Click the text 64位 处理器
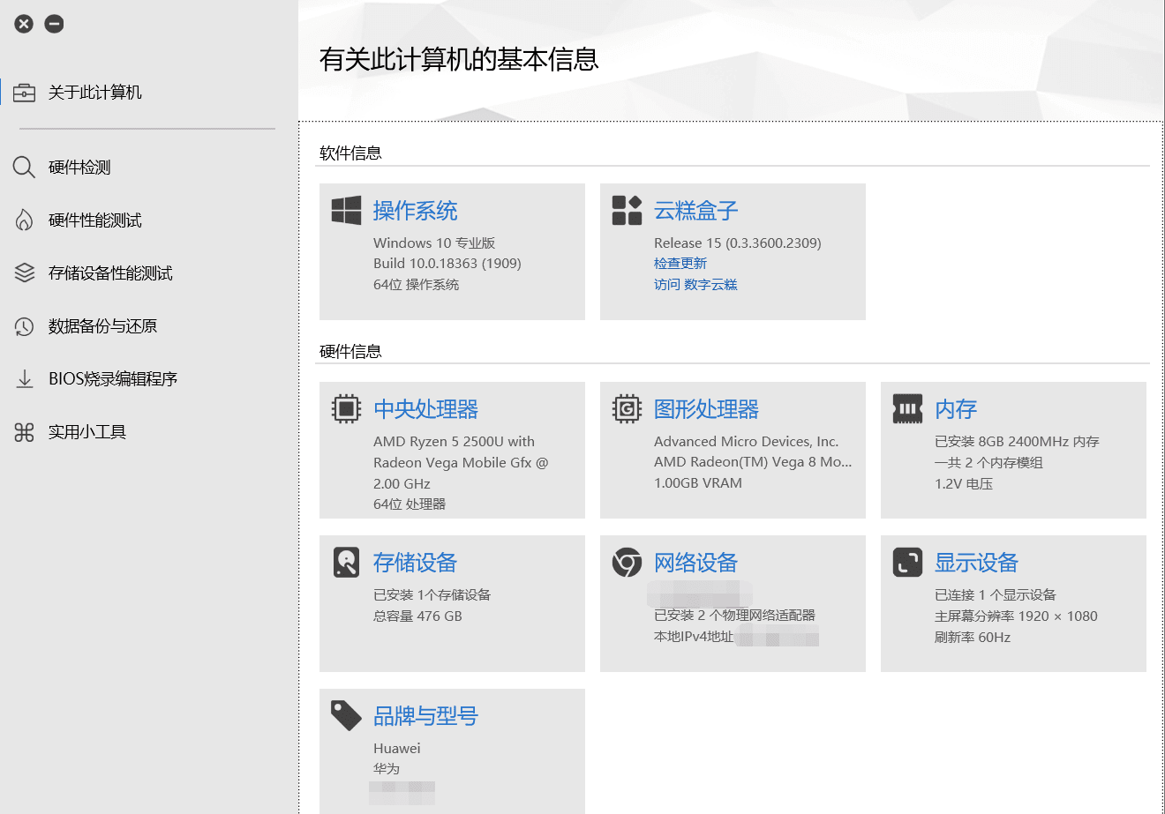 pos(410,504)
